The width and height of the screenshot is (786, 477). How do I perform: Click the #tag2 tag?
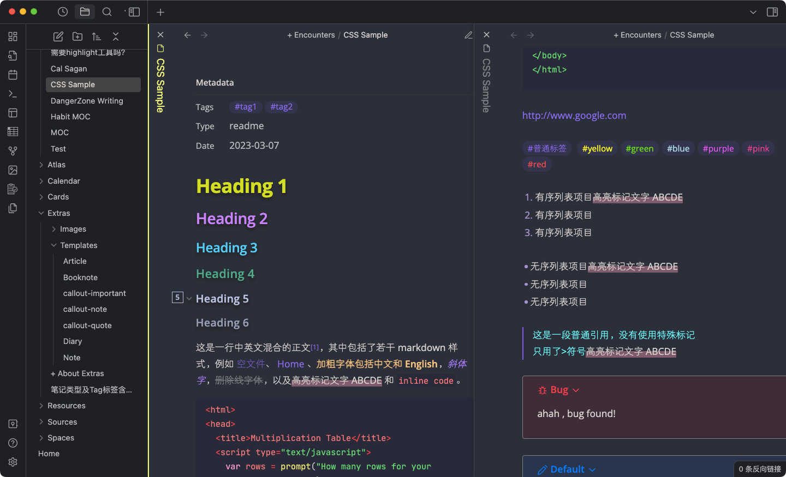click(x=282, y=107)
